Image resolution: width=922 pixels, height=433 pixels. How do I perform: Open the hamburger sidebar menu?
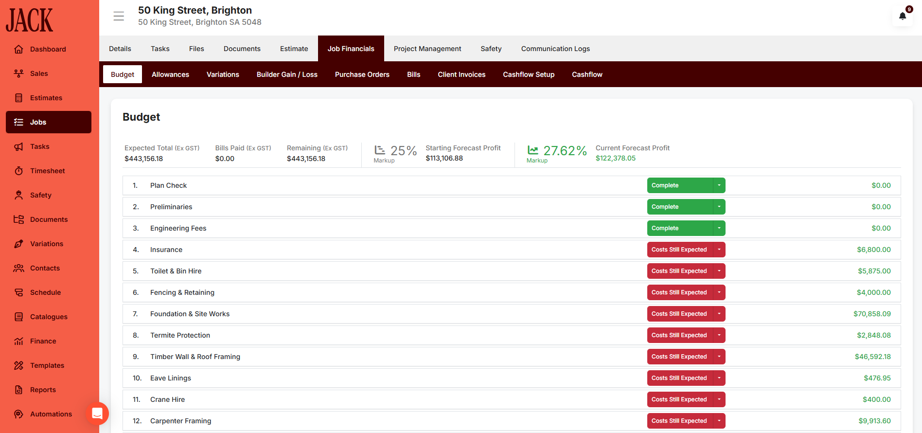coord(119,16)
